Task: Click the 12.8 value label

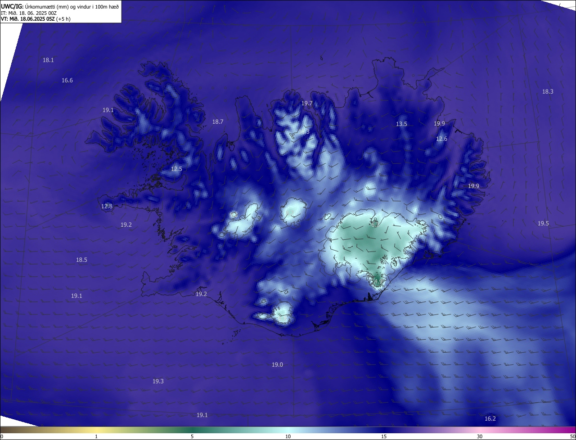Action: (107, 206)
